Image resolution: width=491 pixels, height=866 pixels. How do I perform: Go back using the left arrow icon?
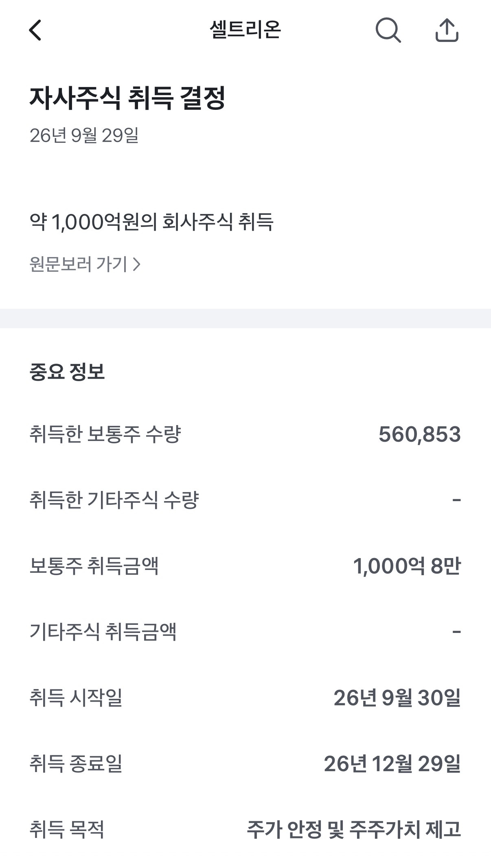(35, 30)
